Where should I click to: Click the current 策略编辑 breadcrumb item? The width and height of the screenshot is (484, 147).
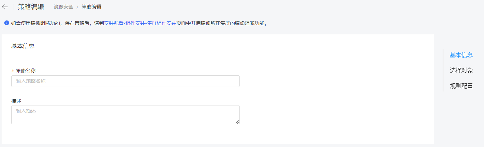coord(91,7)
